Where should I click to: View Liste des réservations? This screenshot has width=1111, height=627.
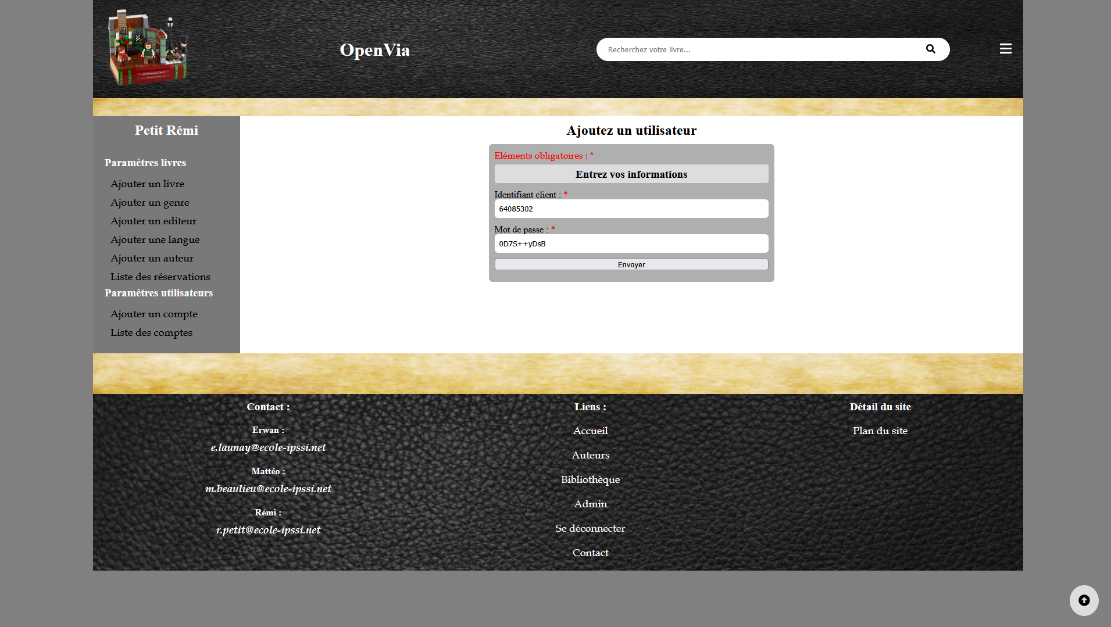click(160, 277)
